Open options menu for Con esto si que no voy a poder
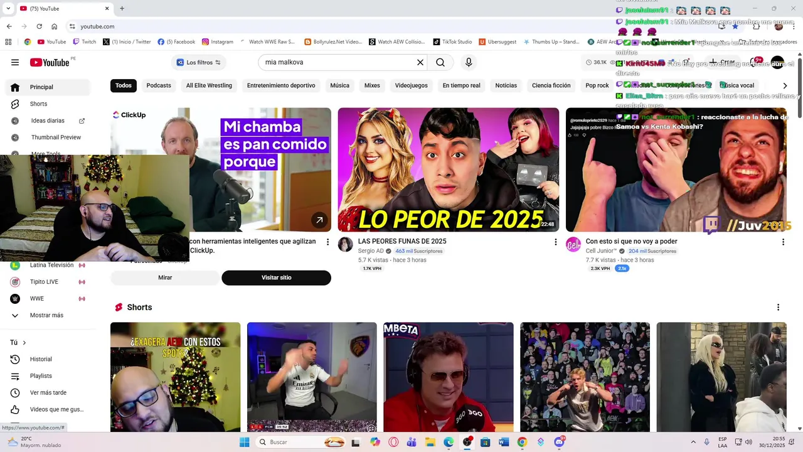This screenshot has height=452, width=803. click(783, 242)
